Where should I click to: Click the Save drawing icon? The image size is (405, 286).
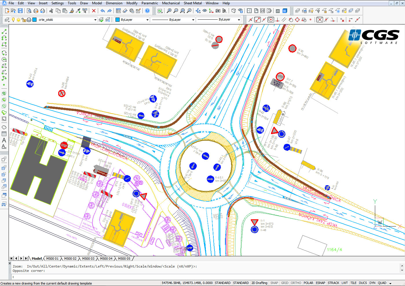[20, 11]
